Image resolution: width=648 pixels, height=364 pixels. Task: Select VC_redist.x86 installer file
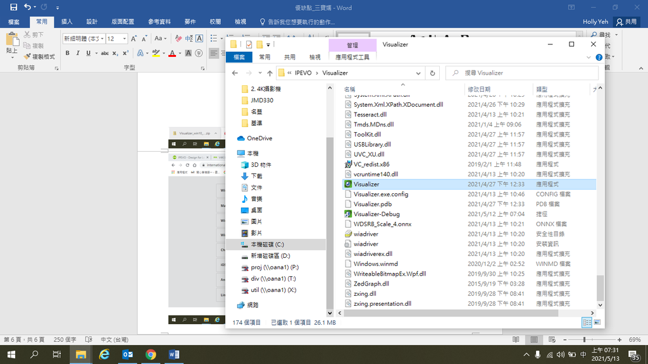coord(371,164)
